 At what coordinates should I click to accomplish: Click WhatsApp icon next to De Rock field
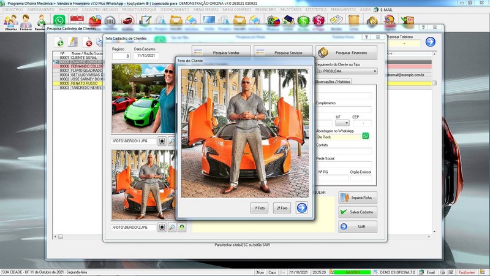pyautogui.click(x=365, y=136)
